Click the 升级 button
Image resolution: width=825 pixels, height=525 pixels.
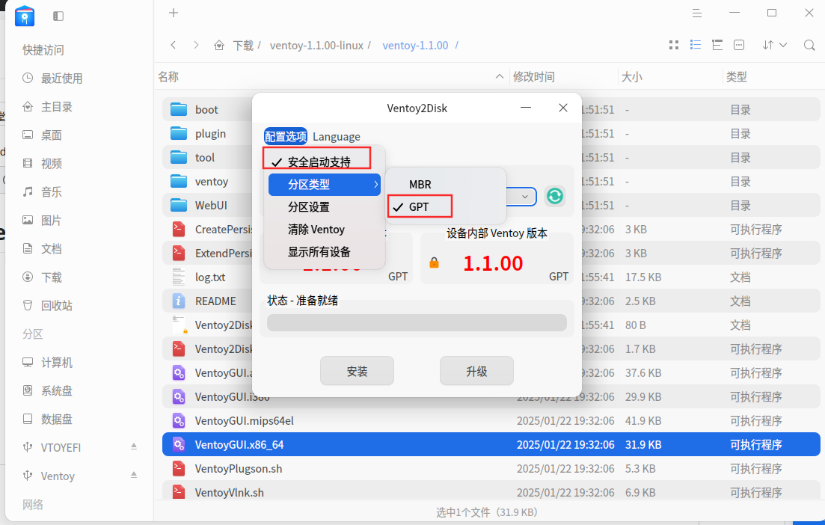click(476, 371)
